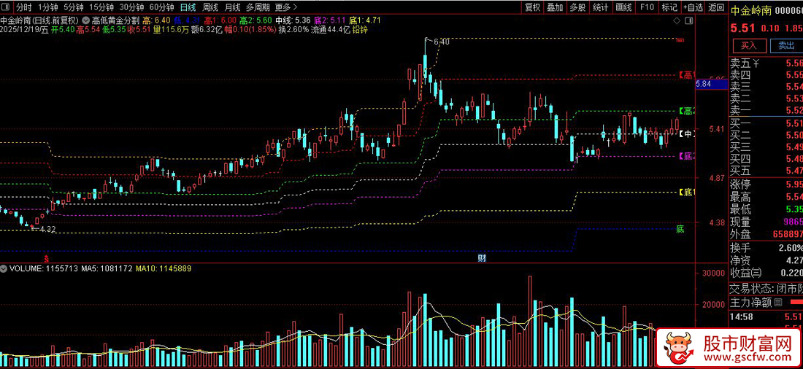The width and height of the screenshot is (803, 369).
Task: Select the 月线 monthly chart tab
Action: click(x=232, y=7)
